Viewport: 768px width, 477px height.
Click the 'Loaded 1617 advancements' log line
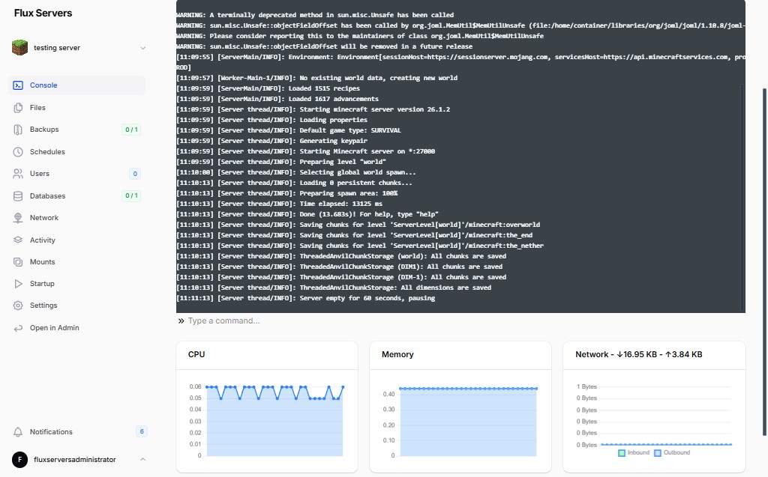coord(277,99)
